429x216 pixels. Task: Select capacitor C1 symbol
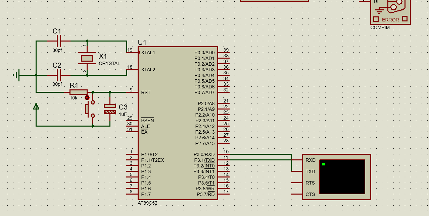pos(59,41)
